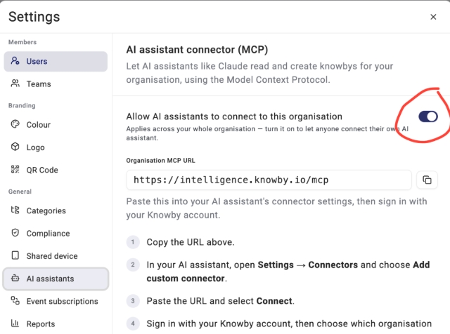
Task: Select Compliance settings
Action: click(56, 233)
